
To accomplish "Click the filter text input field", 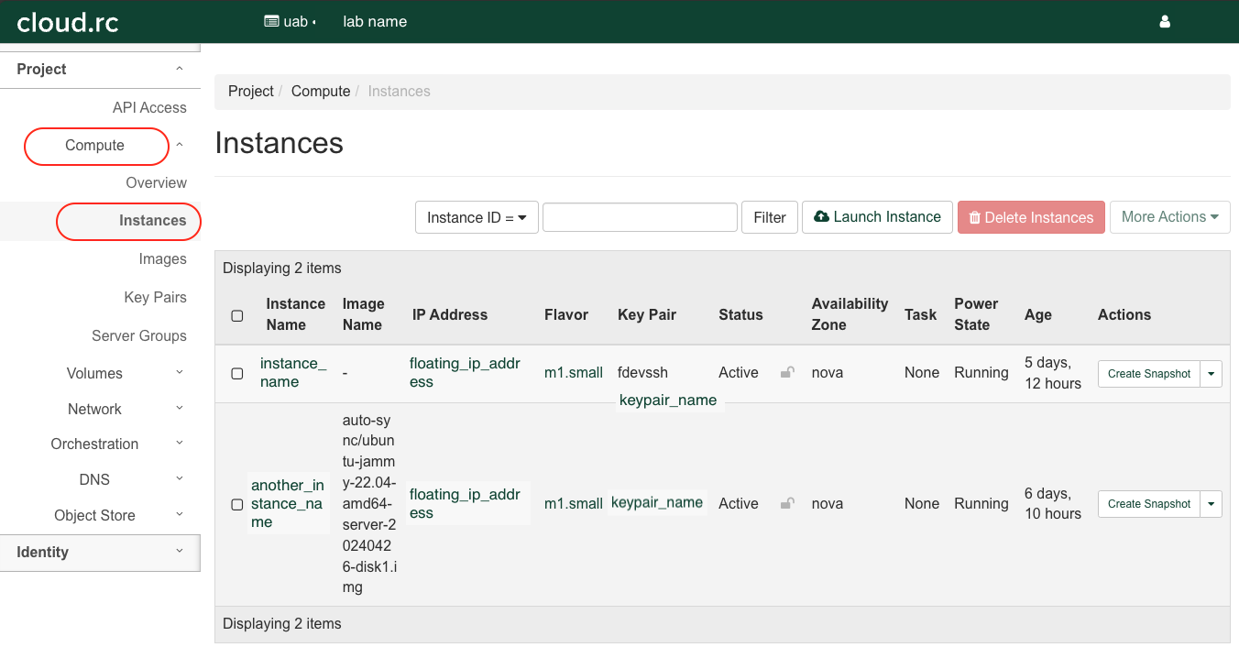I will pos(640,217).
